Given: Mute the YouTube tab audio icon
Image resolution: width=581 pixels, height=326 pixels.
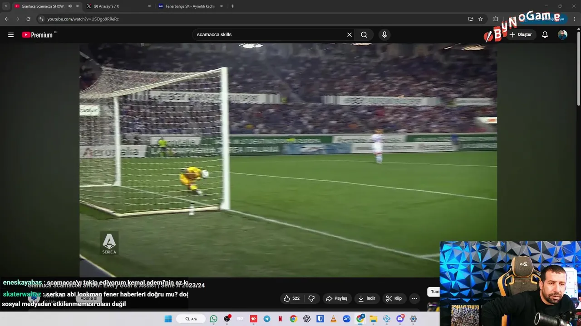Looking at the screenshot, I should (70, 6).
